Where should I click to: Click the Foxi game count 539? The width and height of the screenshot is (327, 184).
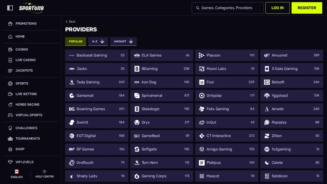[x=252, y=82]
